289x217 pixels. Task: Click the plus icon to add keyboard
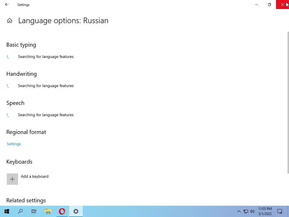(x=12, y=179)
